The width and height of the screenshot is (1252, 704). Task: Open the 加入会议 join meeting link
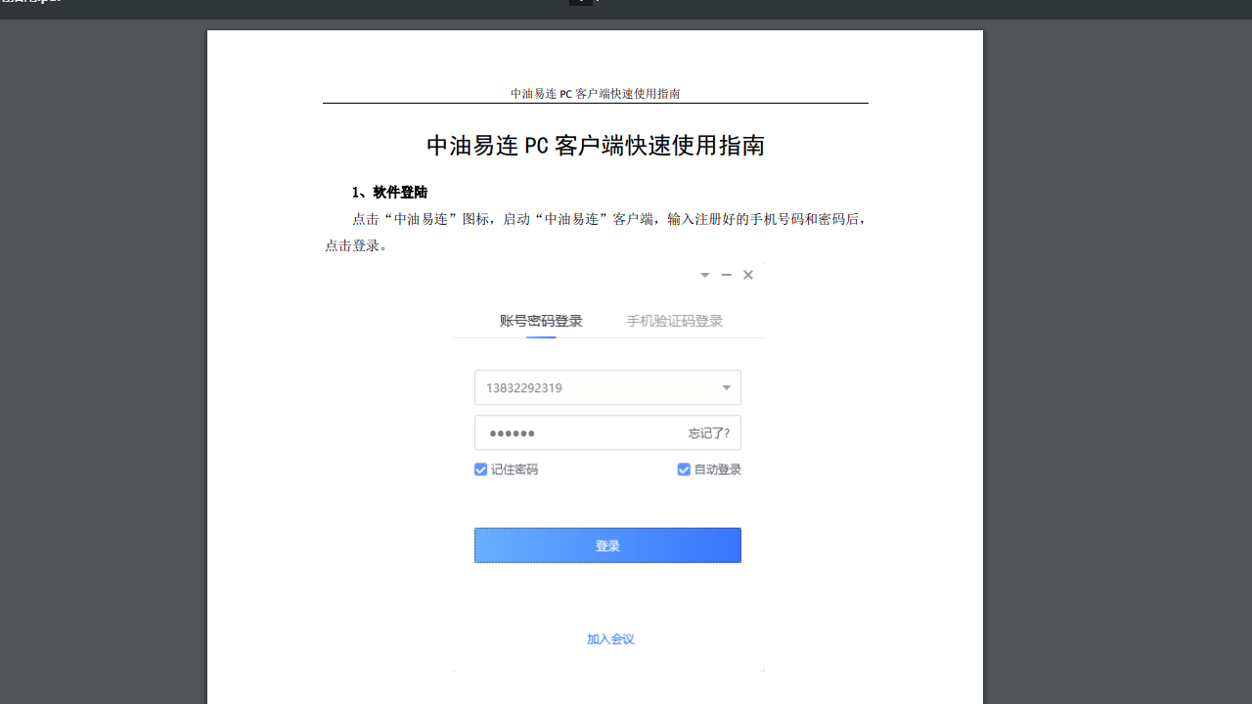coord(609,638)
